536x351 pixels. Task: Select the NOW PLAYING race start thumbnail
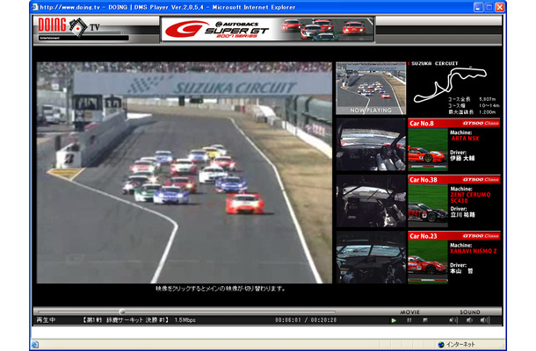[371, 88]
